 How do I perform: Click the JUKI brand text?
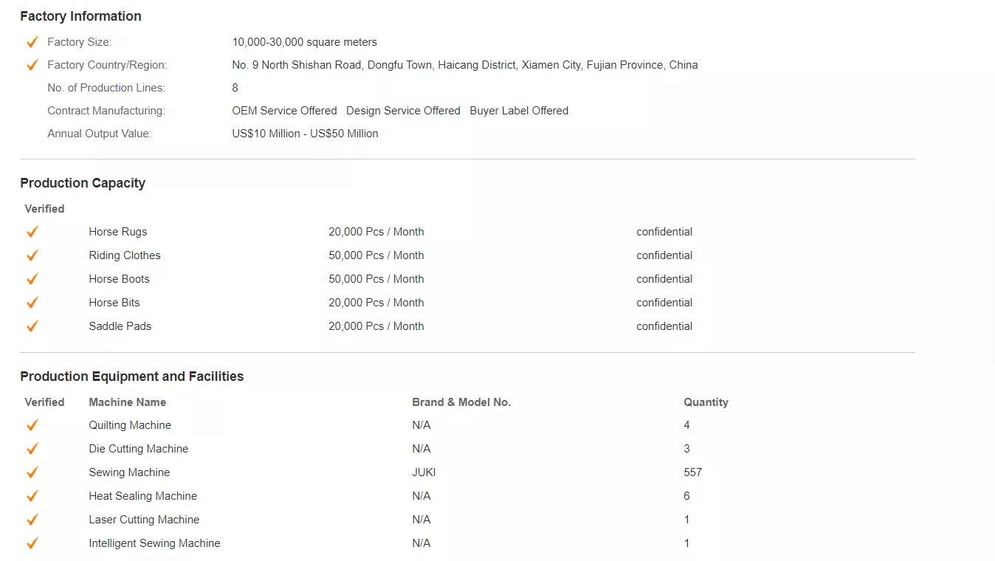(424, 472)
